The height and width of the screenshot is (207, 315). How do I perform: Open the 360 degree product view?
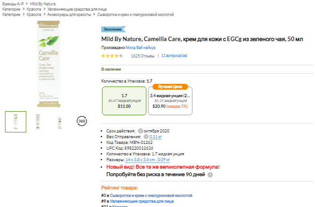(x=82, y=121)
